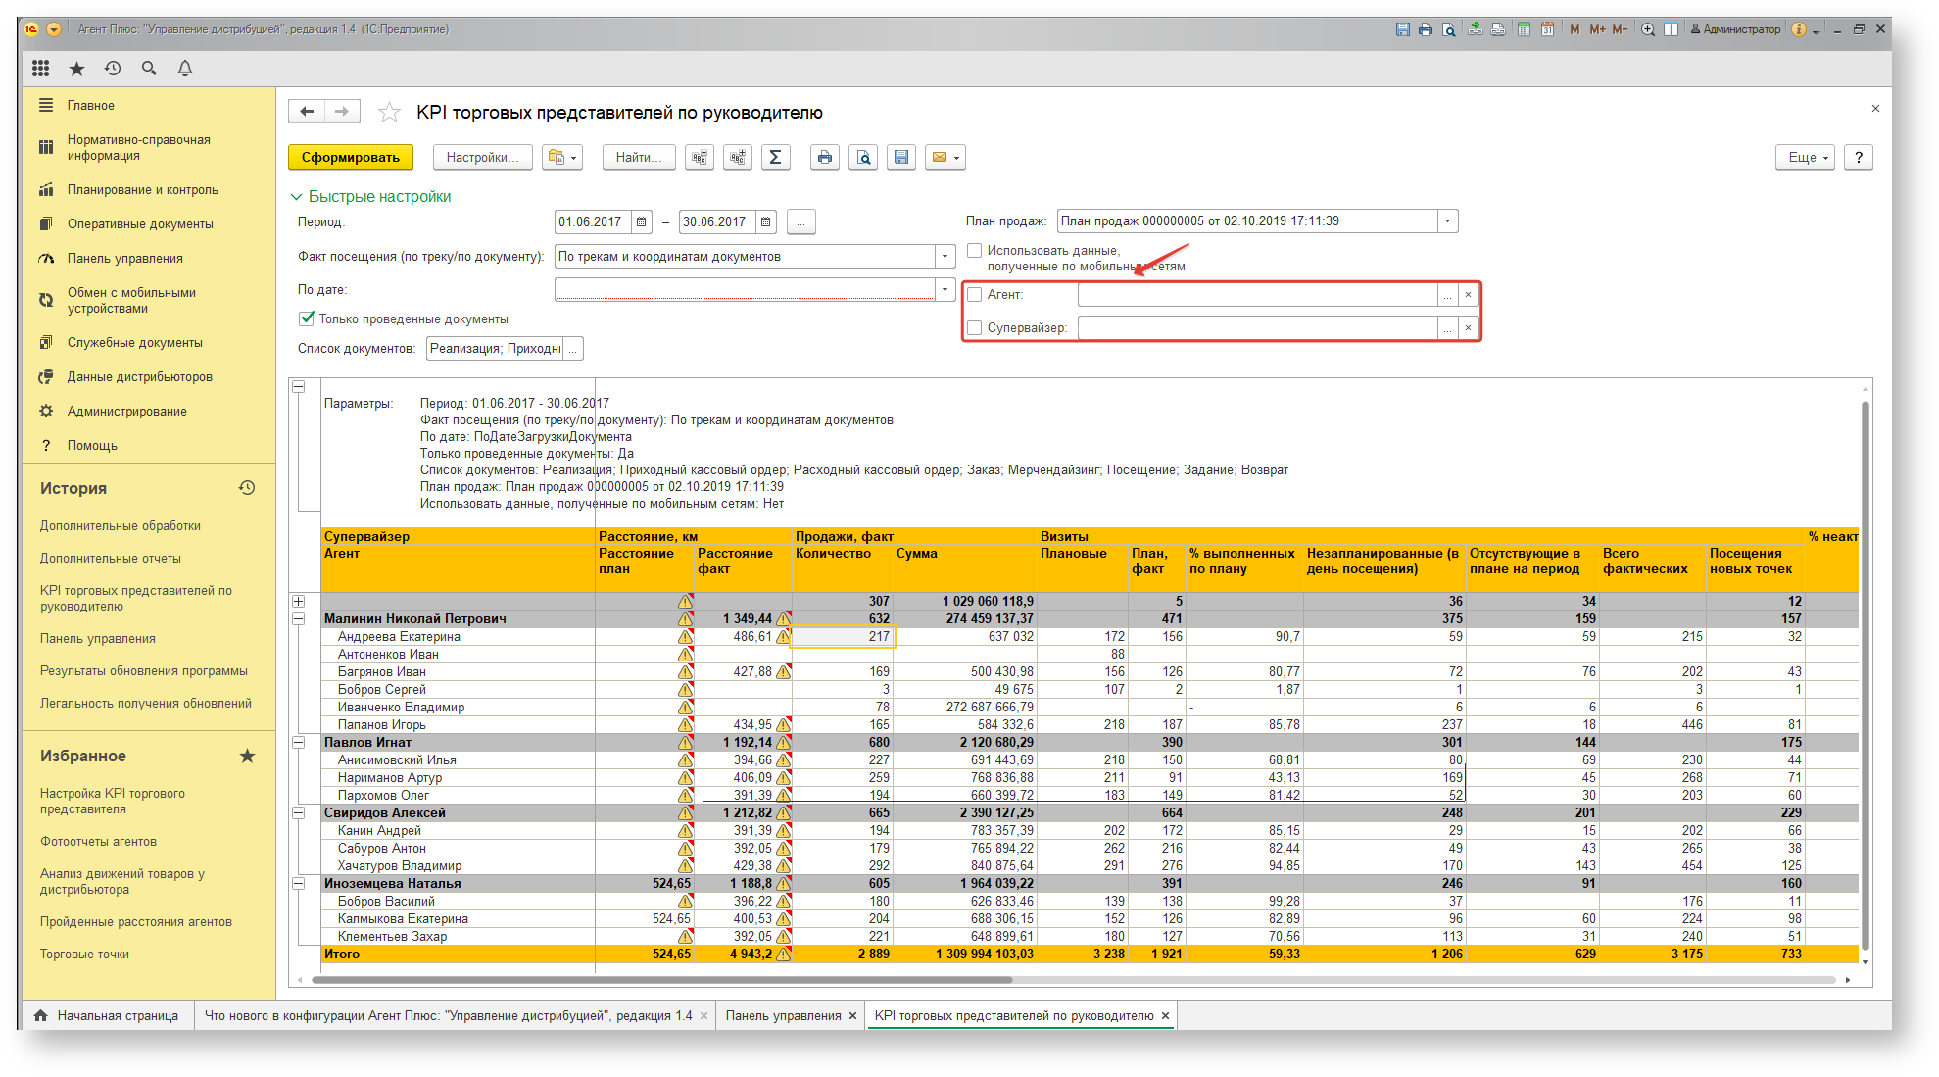
Task: Click the vertical scrollbar of the report
Action: pyautogui.click(x=1866, y=676)
